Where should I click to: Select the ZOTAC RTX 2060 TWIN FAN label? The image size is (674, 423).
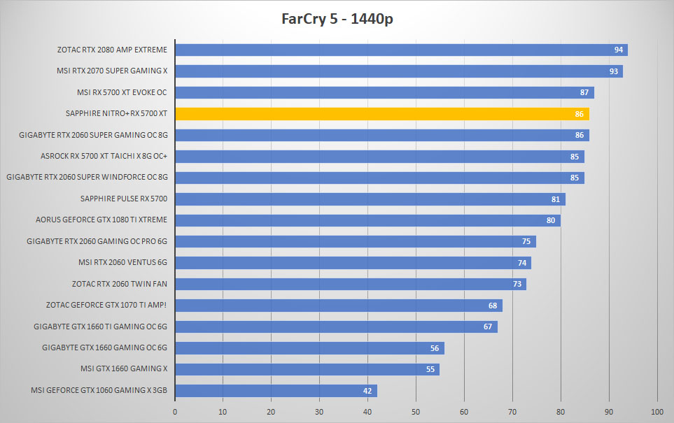click(x=120, y=283)
